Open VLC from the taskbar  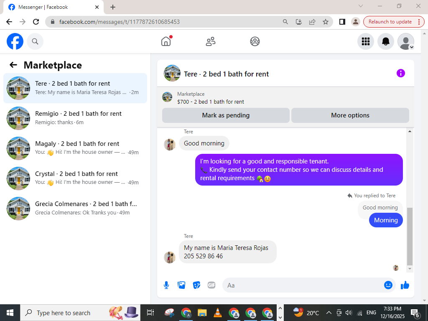pyautogui.click(x=217, y=313)
